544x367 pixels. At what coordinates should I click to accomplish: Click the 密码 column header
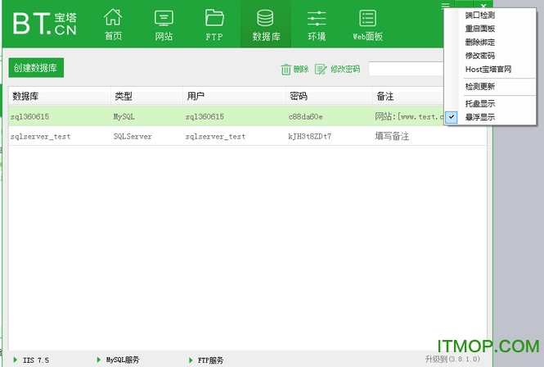point(329,96)
